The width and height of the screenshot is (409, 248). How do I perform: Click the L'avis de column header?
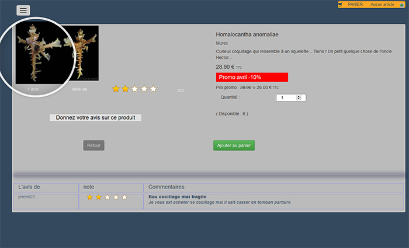(29, 187)
